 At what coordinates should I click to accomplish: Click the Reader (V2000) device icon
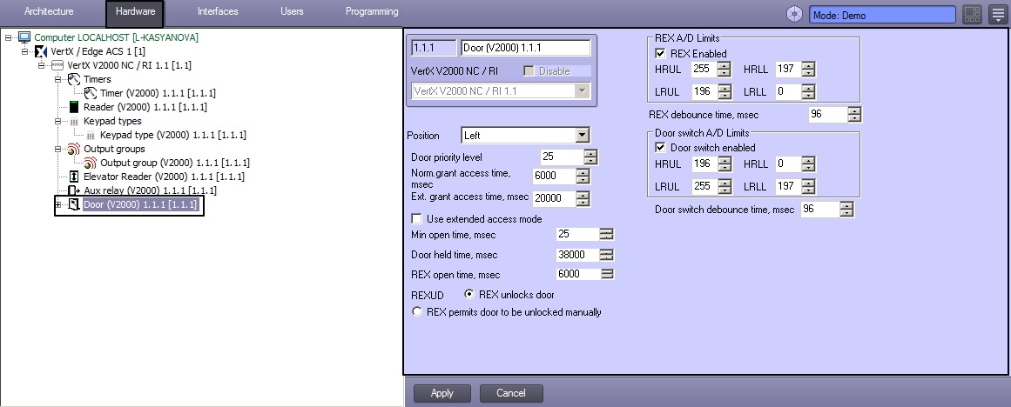[x=74, y=107]
